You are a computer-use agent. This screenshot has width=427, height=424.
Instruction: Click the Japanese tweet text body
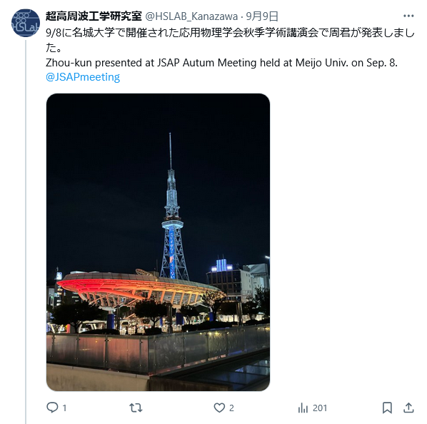tap(230, 40)
